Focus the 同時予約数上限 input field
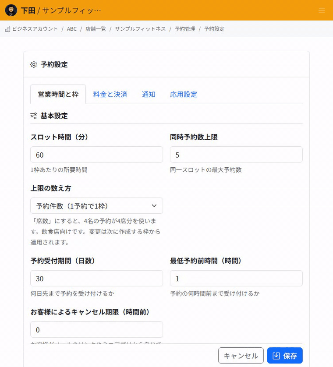 pos(236,155)
